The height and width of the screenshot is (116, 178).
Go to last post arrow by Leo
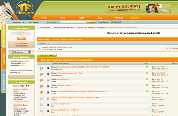coord(158,104)
